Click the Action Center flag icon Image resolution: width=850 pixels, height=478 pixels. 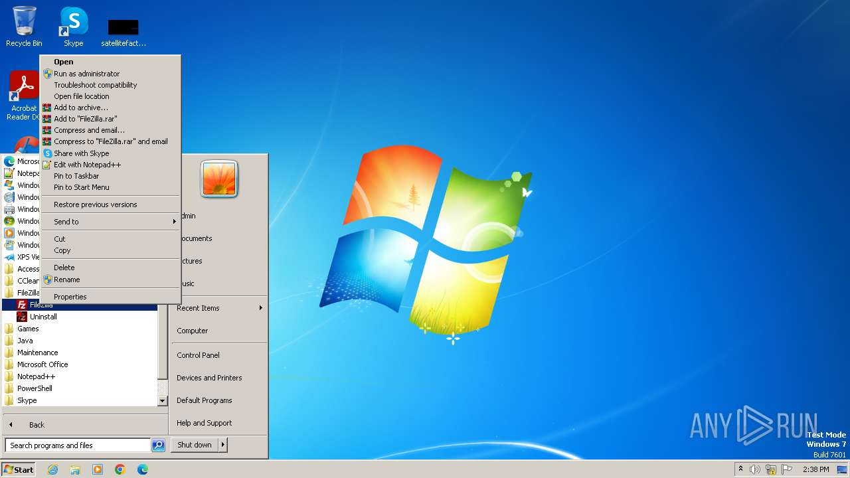click(786, 469)
